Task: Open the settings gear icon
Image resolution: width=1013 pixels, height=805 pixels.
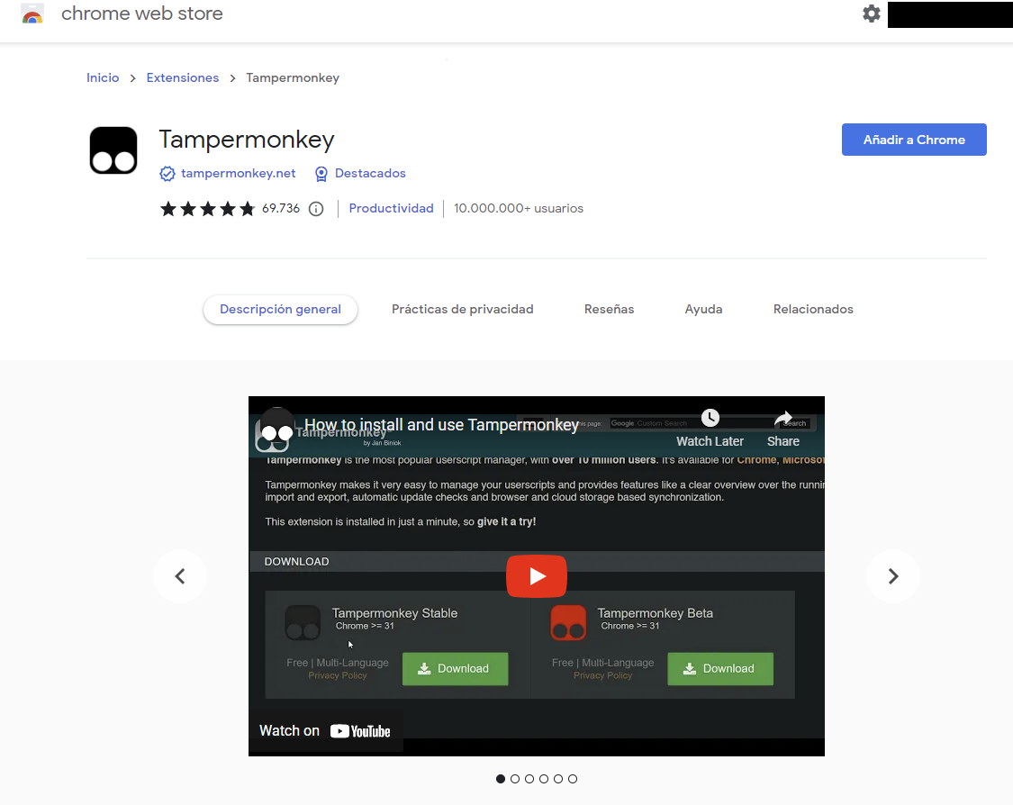Action: (x=871, y=14)
